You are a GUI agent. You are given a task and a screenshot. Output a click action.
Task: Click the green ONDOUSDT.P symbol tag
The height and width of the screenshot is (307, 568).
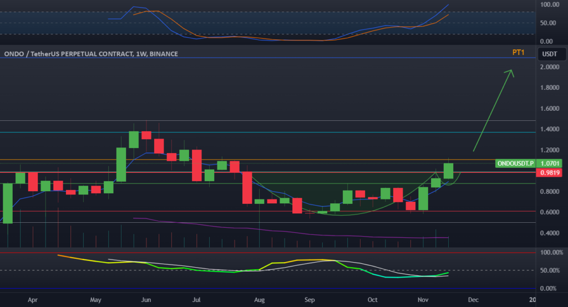pos(516,163)
